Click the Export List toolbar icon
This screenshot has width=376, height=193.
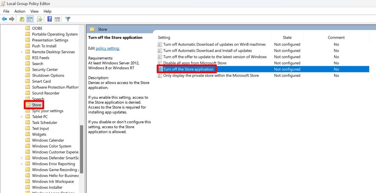click(x=40, y=19)
